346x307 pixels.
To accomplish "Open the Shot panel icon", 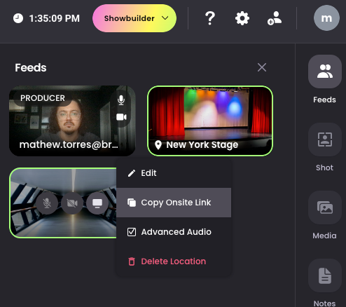I will click(324, 139).
